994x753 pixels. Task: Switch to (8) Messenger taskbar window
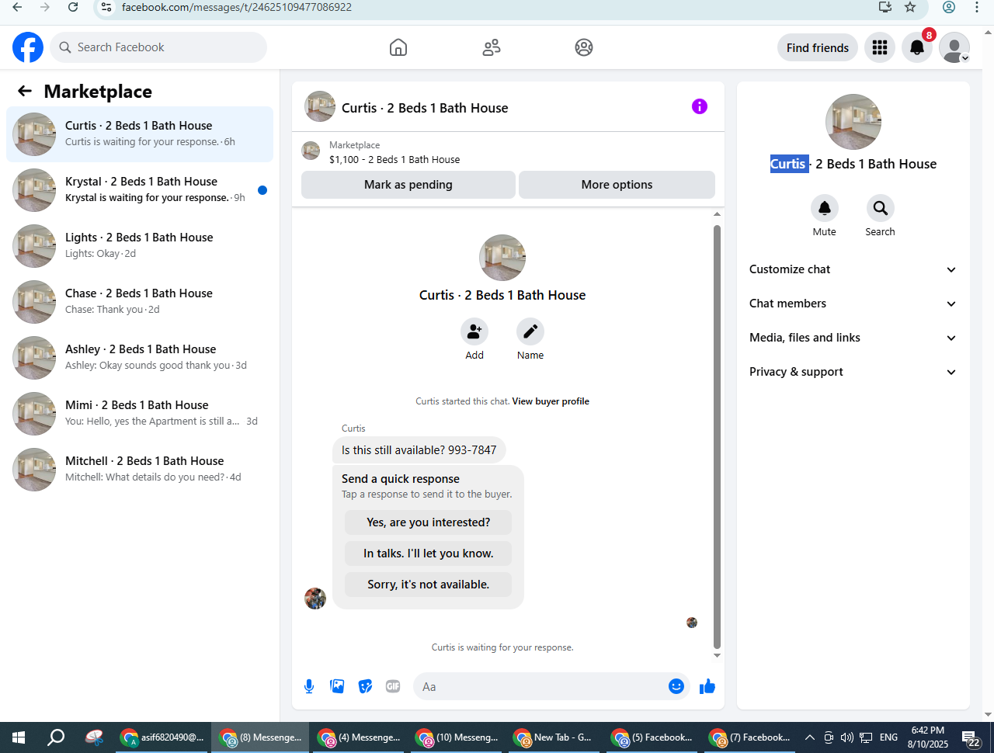coord(261,737)
